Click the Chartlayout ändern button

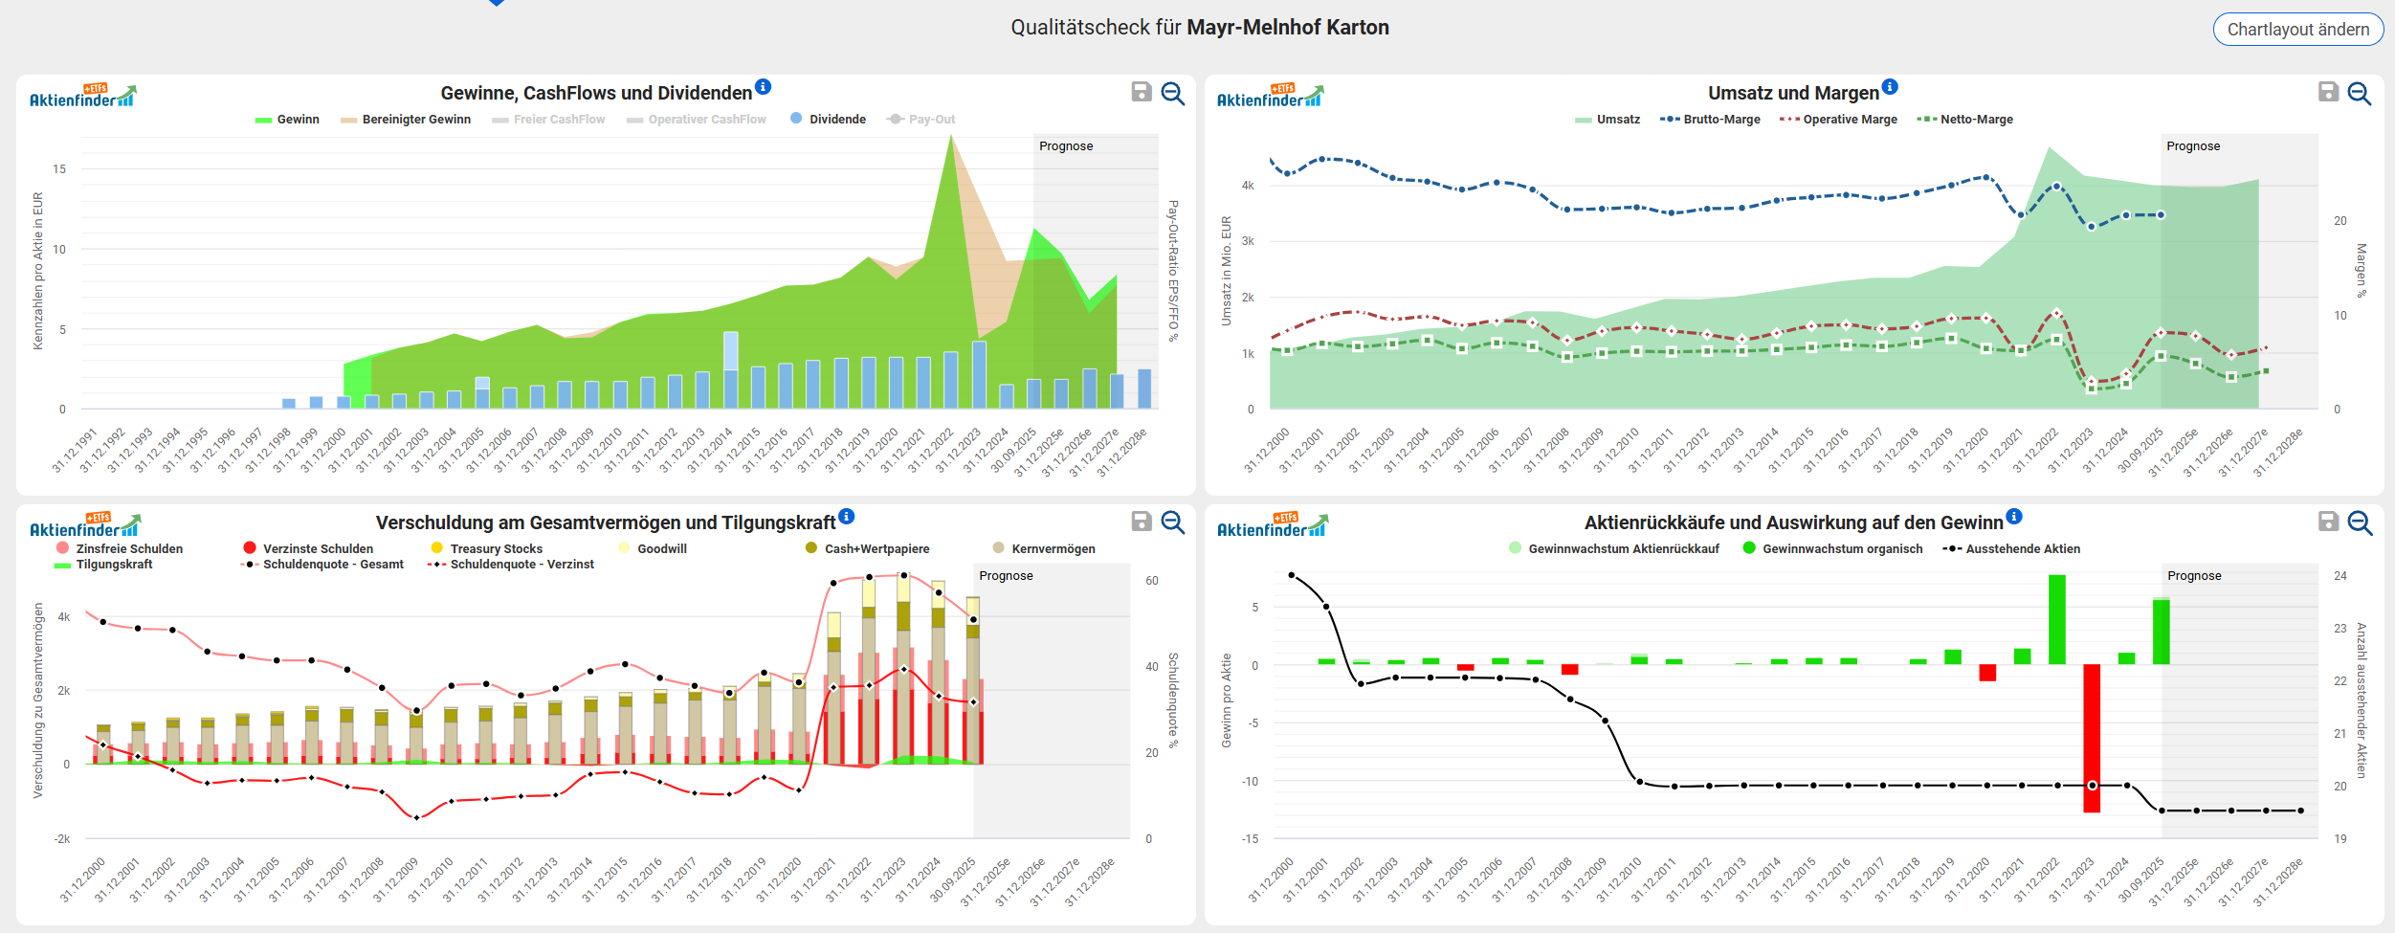click(2297, 30)
